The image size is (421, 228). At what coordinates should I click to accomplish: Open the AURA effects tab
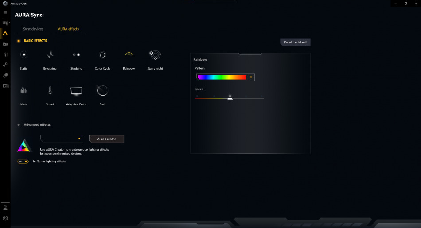click(x=68, y=29)
